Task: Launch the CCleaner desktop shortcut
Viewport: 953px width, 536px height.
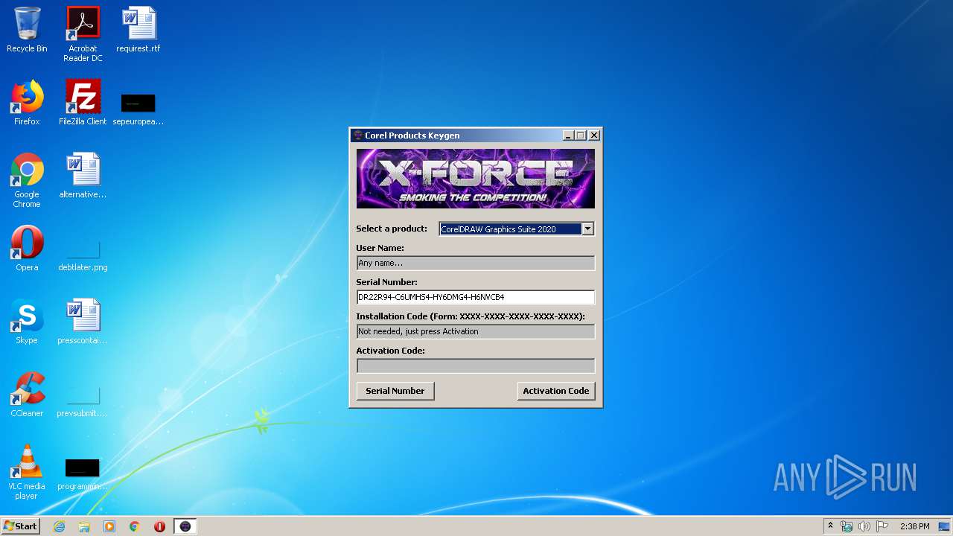Action: [x=27, y=395]
